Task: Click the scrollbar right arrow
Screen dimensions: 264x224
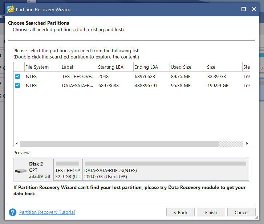Action: coord(247,143)
